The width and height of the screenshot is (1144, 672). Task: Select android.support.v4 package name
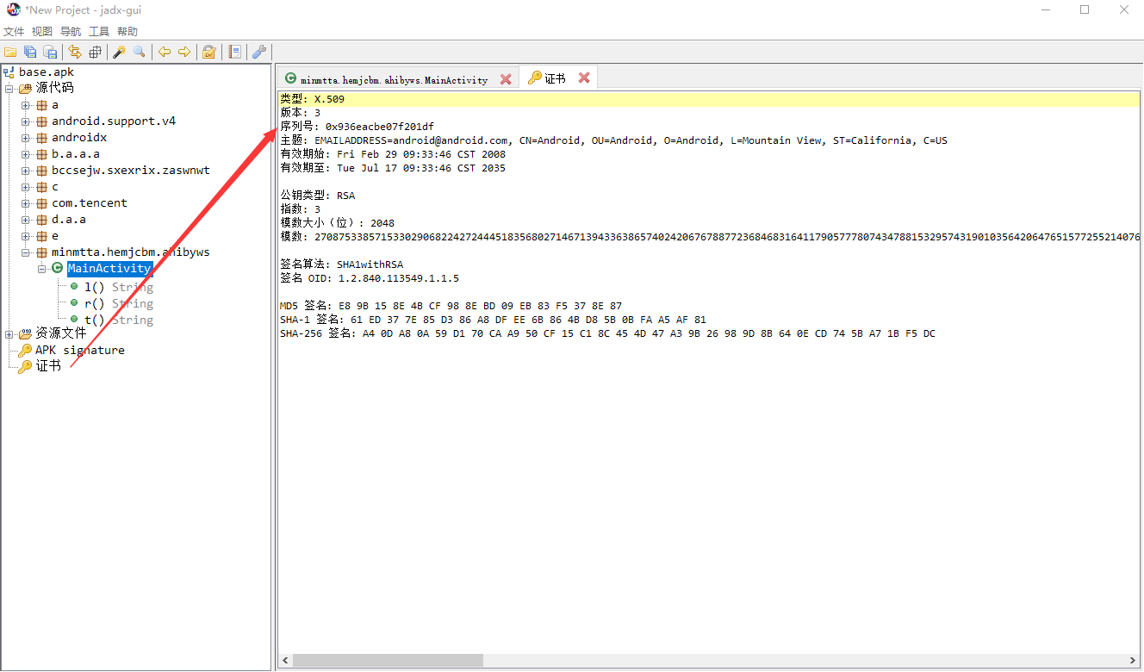[x=114, y=121]
